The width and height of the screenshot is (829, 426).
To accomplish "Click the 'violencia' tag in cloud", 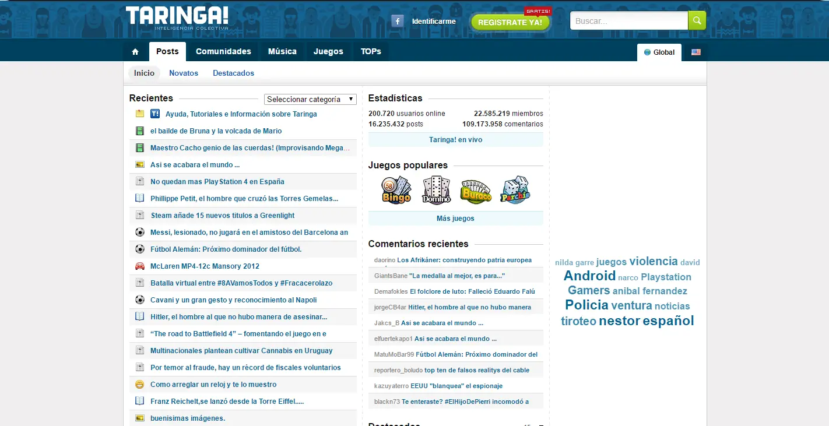I will 654,261.
